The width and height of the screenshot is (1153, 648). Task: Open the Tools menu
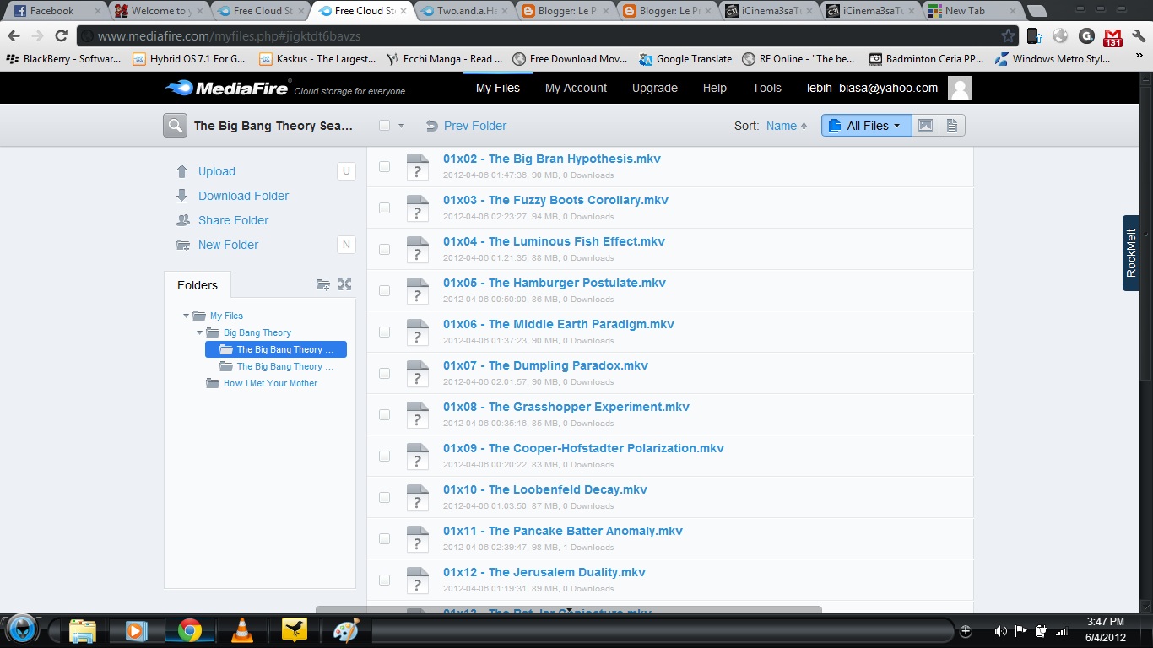tap(766, 88)
